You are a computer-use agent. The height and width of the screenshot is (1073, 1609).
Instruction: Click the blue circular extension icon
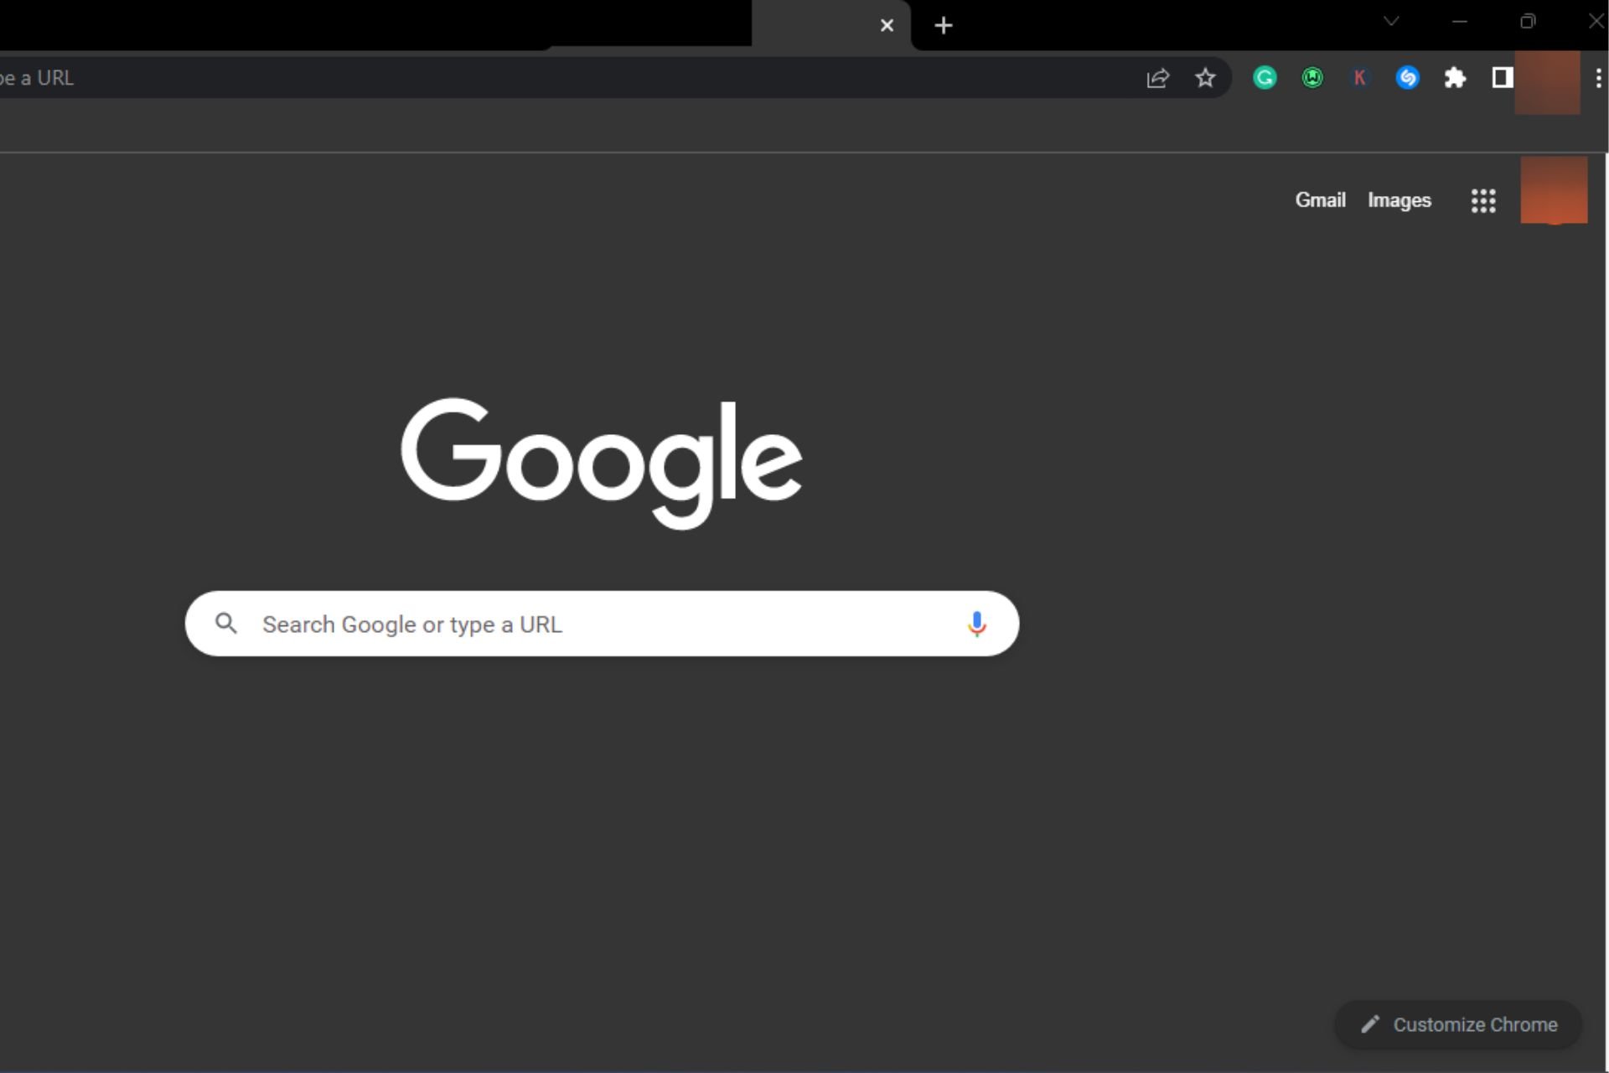tap(1407, 78)
